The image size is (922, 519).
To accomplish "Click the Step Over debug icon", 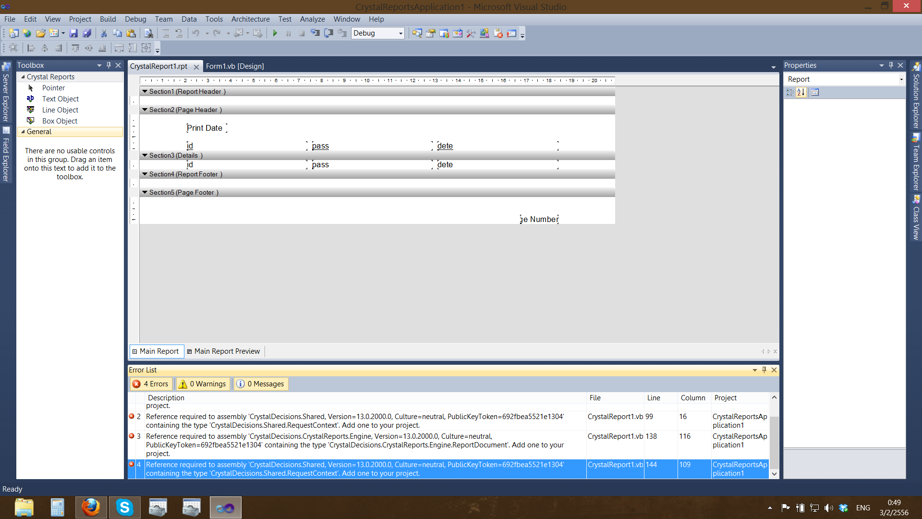I will [x=328, y=33].
